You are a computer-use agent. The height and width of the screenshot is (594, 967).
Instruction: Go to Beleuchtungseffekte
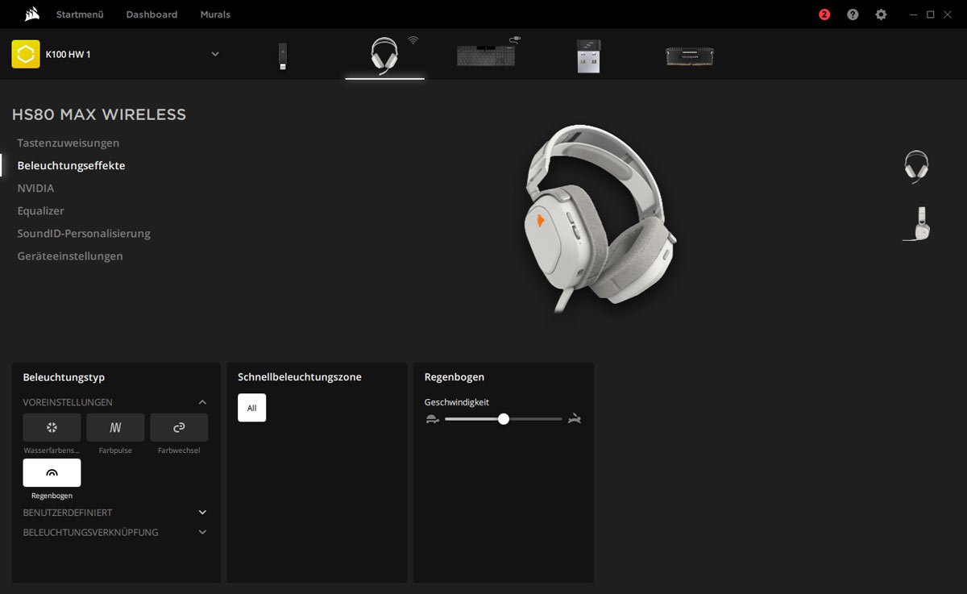[71, 165]
